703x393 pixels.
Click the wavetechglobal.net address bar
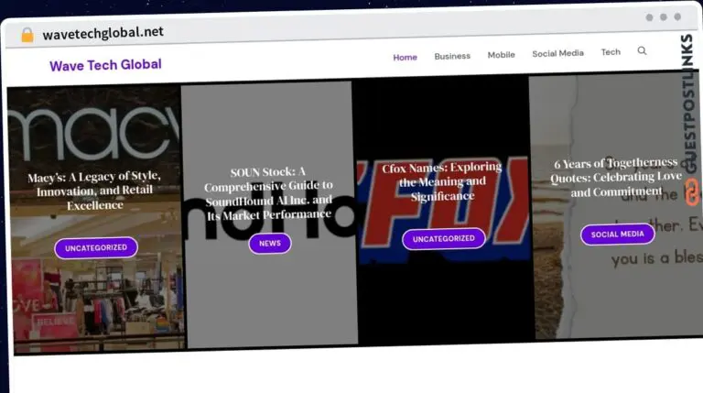tap(103, 33)
